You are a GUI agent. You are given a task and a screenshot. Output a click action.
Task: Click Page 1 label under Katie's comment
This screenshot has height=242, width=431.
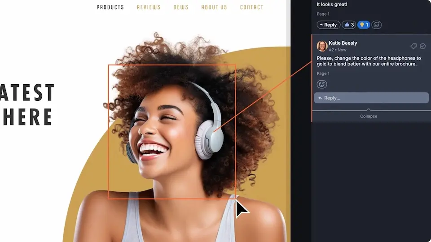click(323, 73)
